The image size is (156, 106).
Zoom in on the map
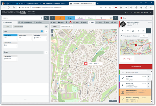[52, 30]
